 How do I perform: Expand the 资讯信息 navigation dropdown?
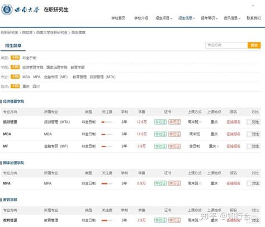pos(232,18)
